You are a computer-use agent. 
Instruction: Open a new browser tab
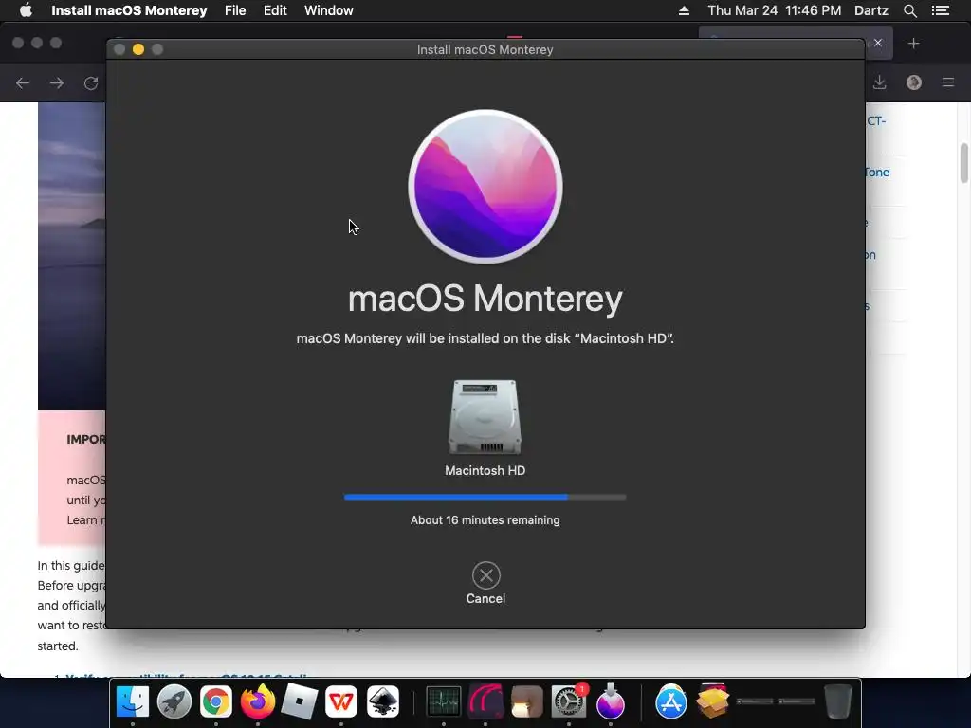(913, 44)
